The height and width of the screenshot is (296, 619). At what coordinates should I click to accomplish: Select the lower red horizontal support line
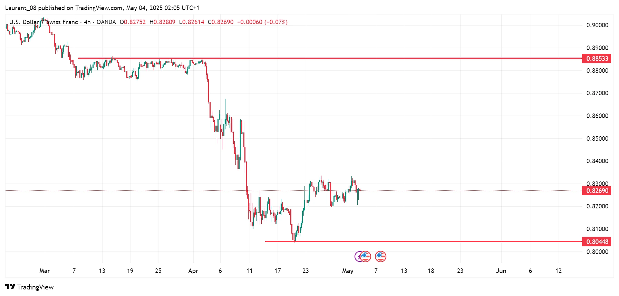point(414,241)
